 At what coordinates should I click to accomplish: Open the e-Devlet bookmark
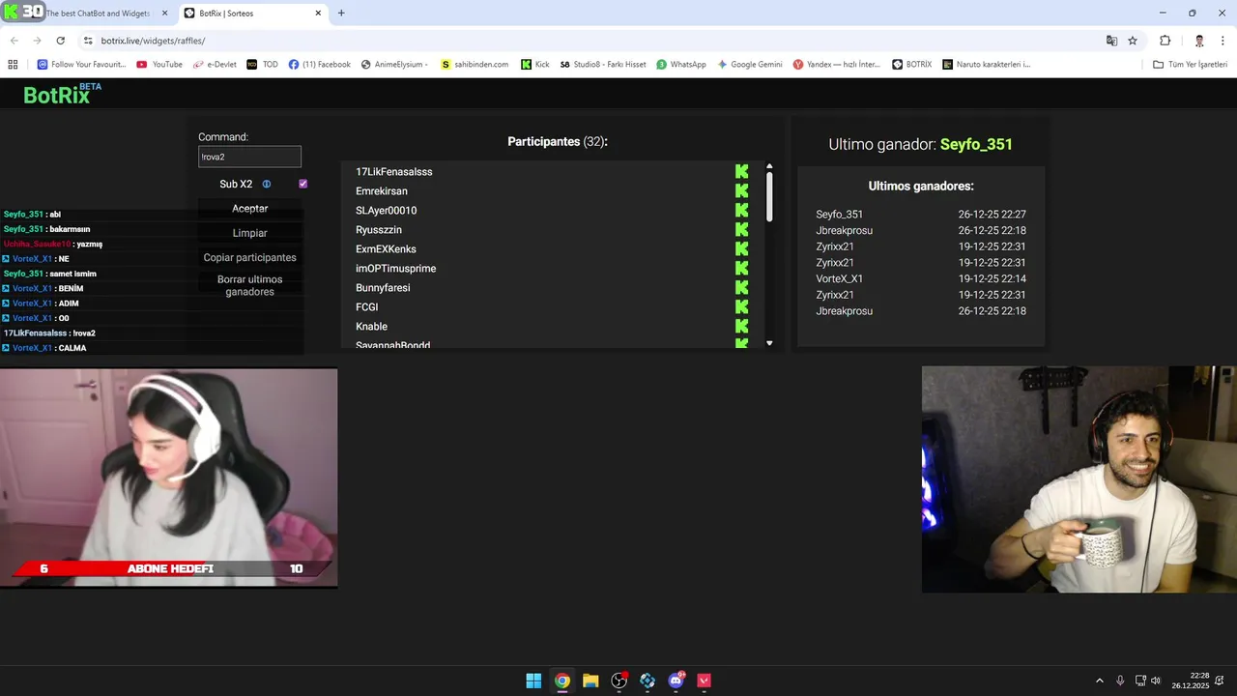pyautogui.click(x=213, y=64)
